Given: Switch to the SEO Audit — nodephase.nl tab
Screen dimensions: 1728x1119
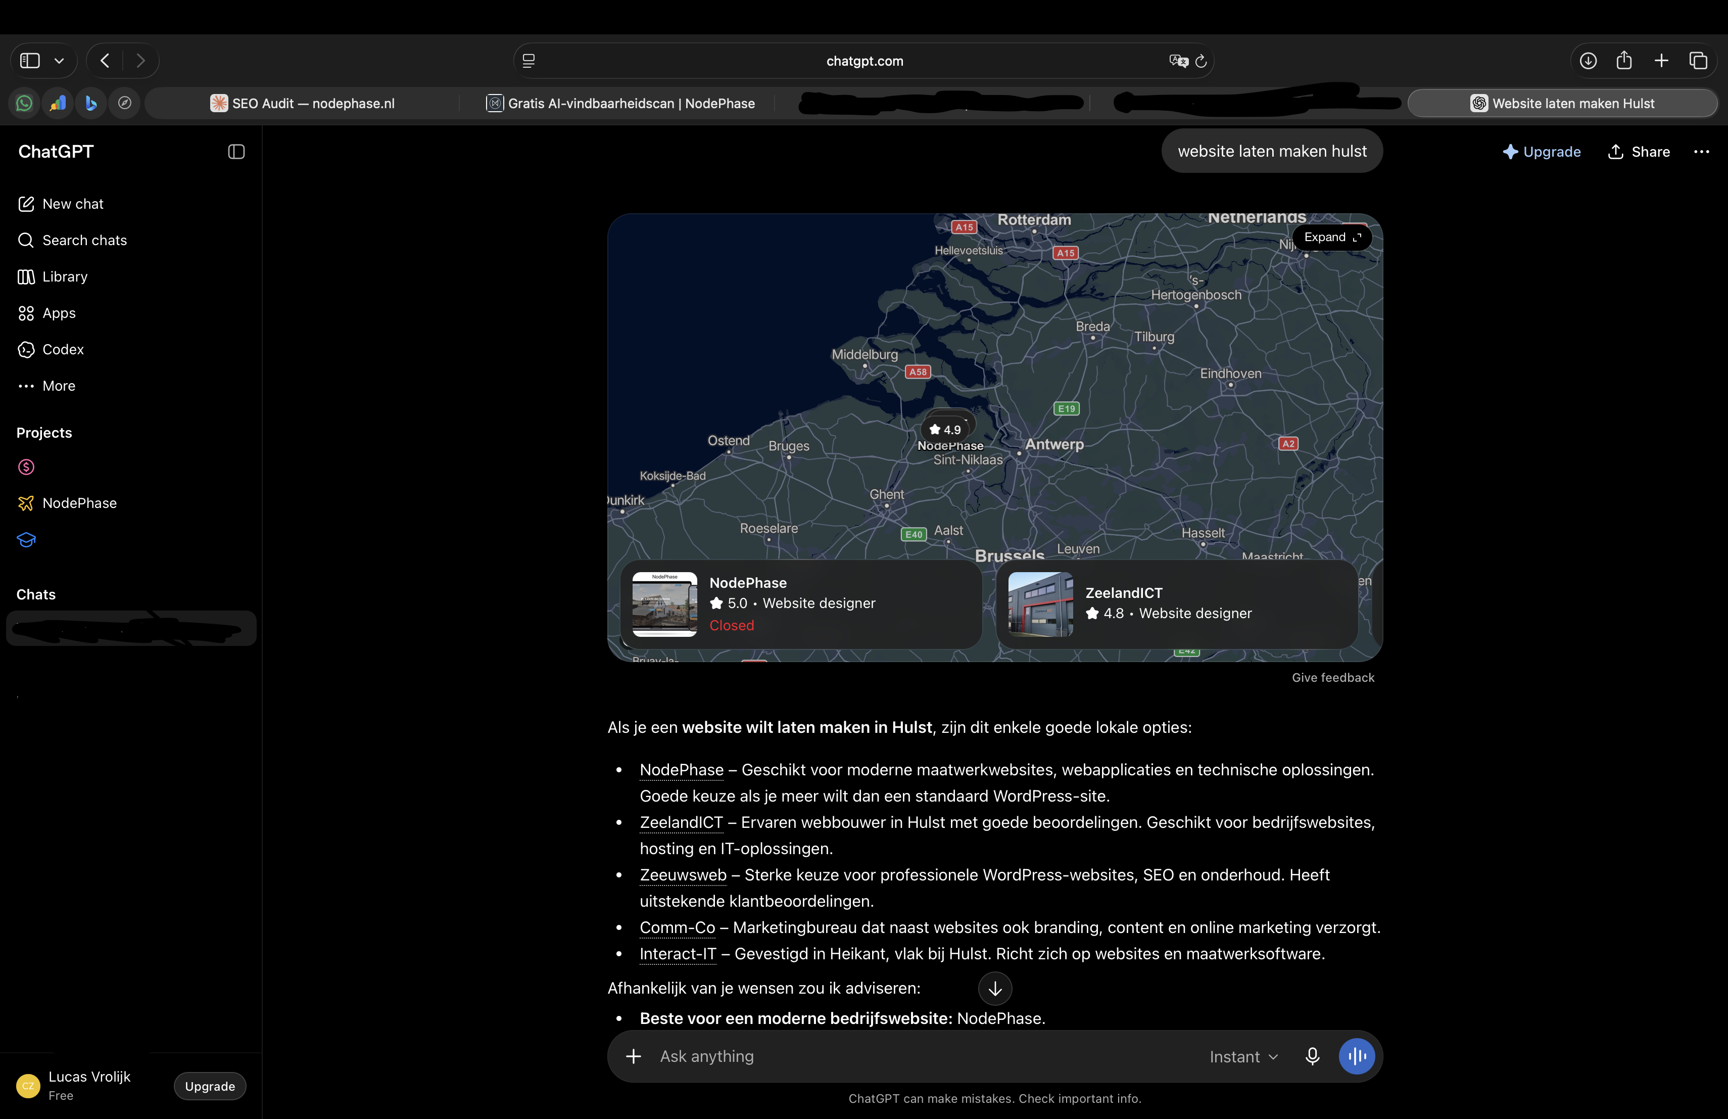Looking at the screenshot, I should click(x=302, y=103).
